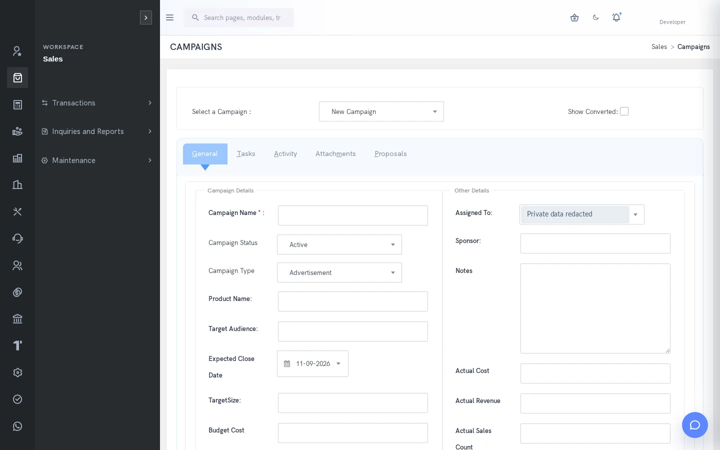
Task: Open the Developer user menu
Action: click(x=672, y=22)
